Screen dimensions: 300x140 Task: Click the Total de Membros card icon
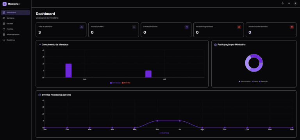(82, 27)
